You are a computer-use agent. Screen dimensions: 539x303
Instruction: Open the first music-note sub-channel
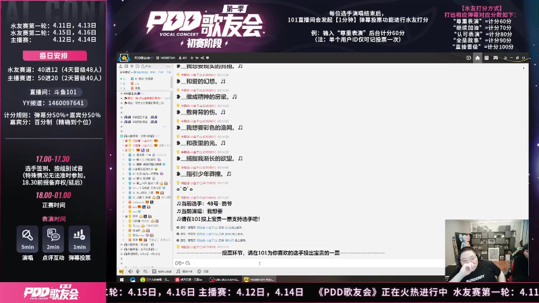(x=140, y=117)
